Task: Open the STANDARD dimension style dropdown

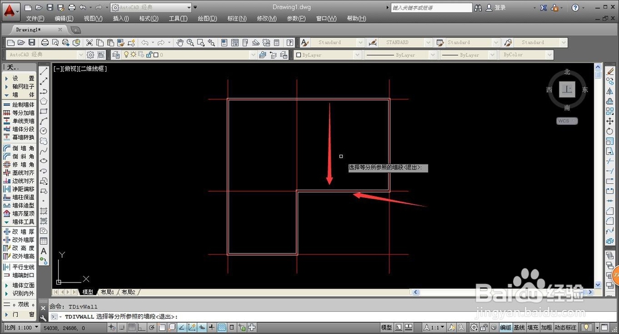Action: 405,42
